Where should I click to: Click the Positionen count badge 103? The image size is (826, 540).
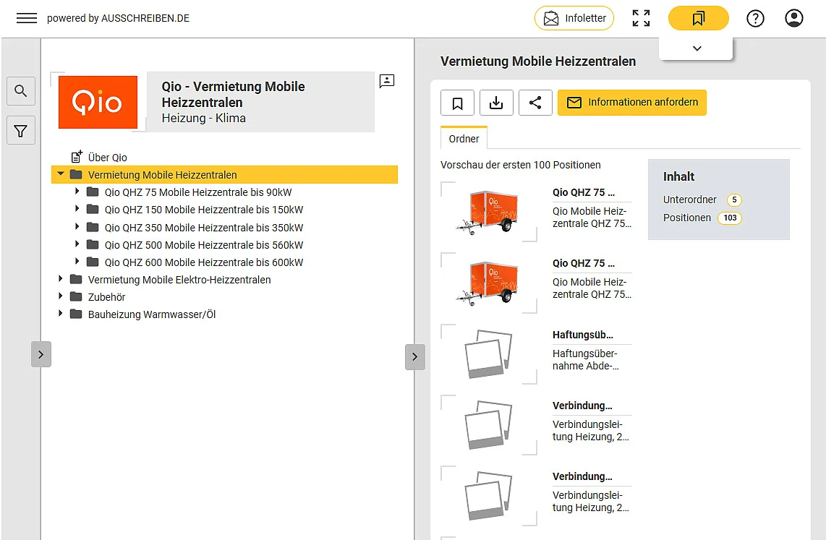(730, 218)
